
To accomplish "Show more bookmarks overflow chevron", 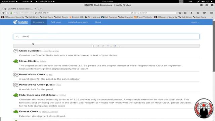I will (212, 17).
